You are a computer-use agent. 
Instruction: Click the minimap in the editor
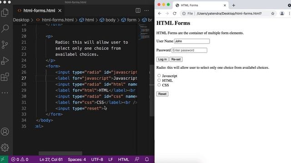tap(144, 32)
